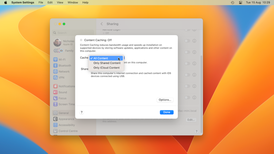The image size is (274, 154).
Task: Open the Window menu
Action: (73, 3)
